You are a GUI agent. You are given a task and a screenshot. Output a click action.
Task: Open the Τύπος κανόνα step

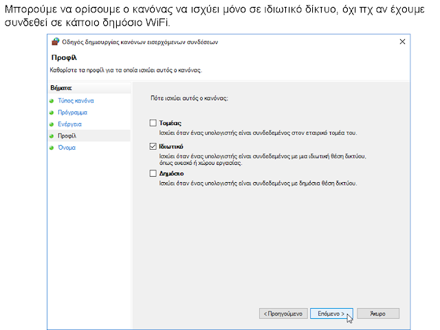[76, 101]
